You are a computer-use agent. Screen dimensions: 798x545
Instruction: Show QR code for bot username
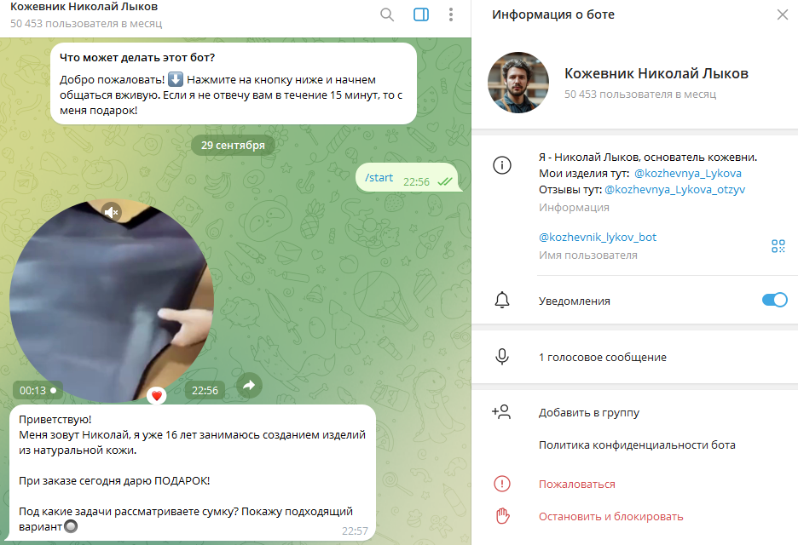778,246
